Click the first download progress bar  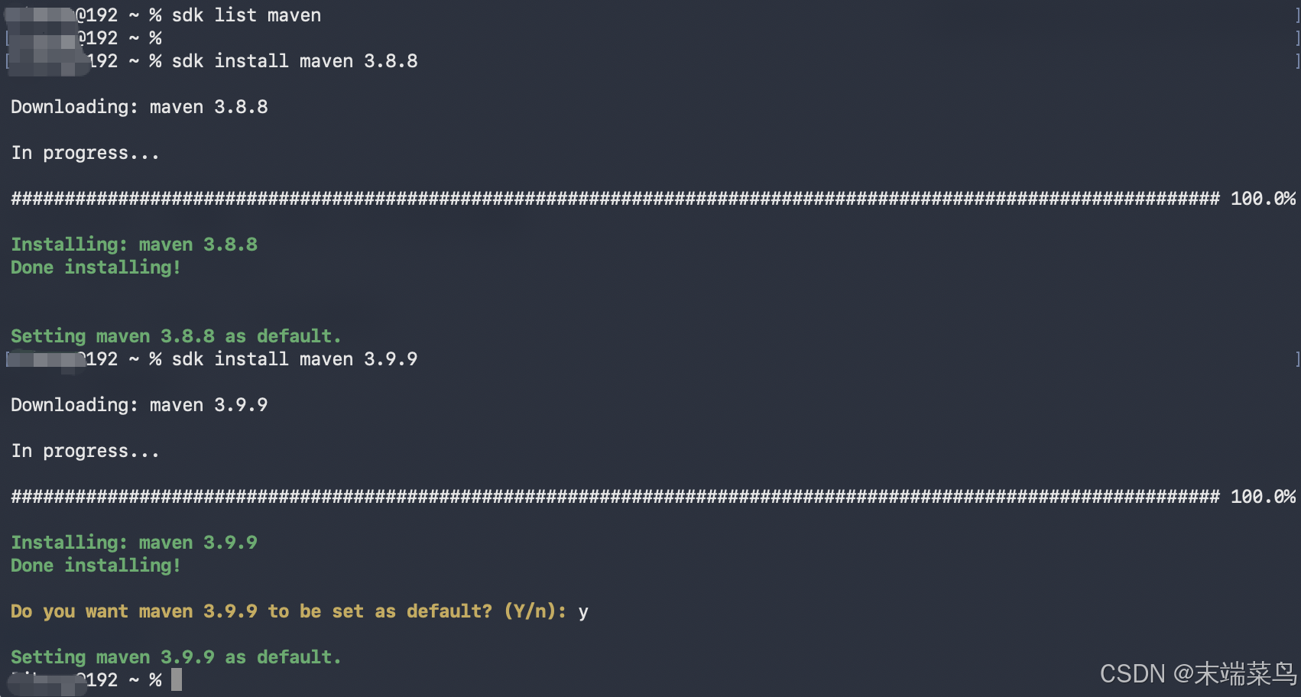(x=615, y=199)
